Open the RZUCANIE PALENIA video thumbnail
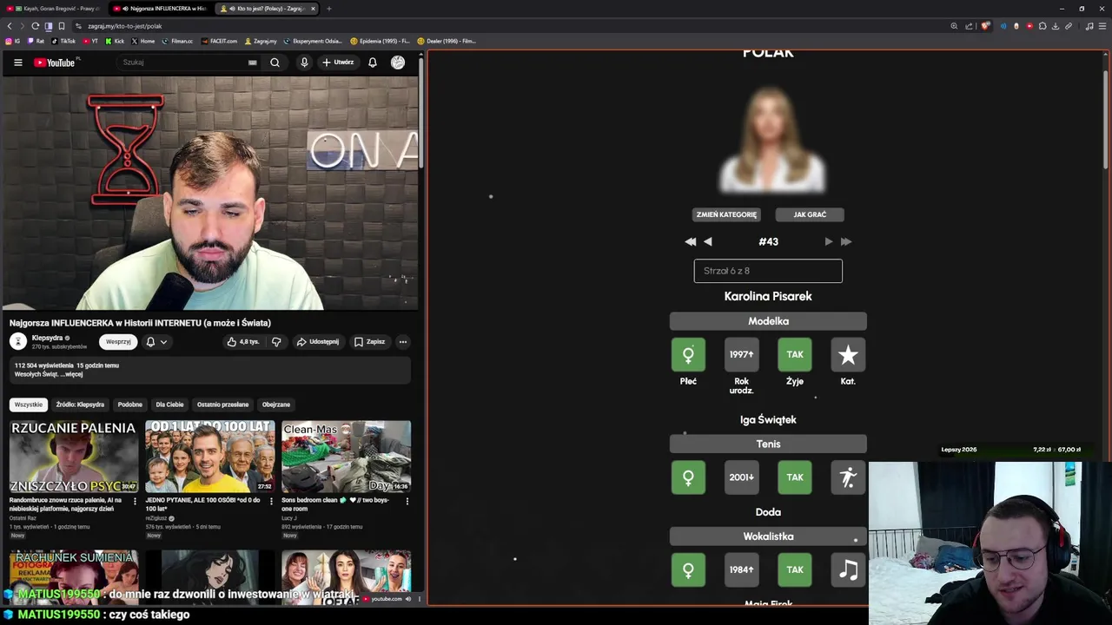Screen dimensions: 1112x625 pos(74,457)
